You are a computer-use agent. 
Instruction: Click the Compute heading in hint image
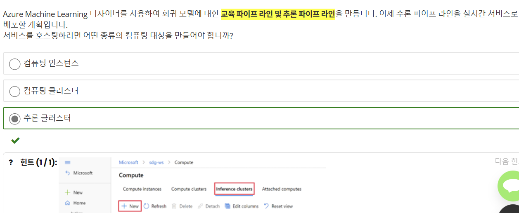pos(131,175)
